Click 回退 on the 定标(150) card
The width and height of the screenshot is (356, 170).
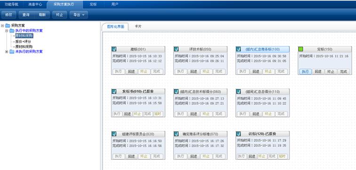(x=318, y=72)
